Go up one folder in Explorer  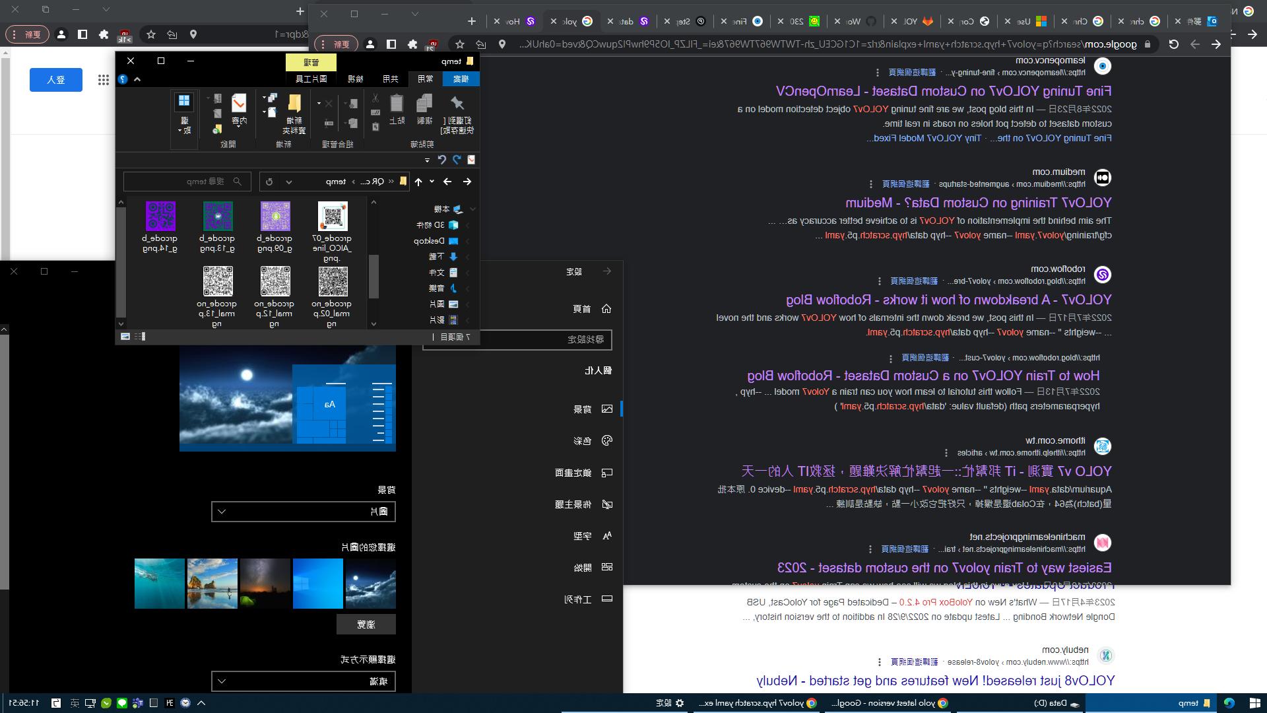click(x=418, y=182)
